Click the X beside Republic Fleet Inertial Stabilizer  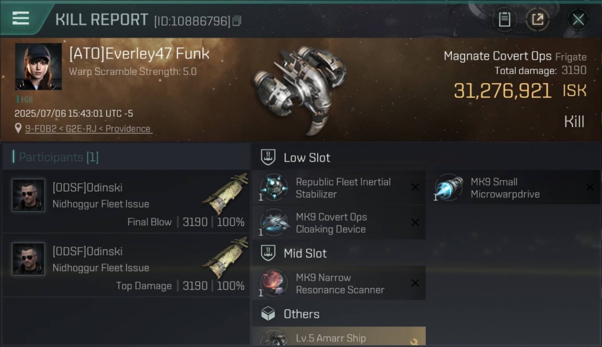tap(415, 187)
